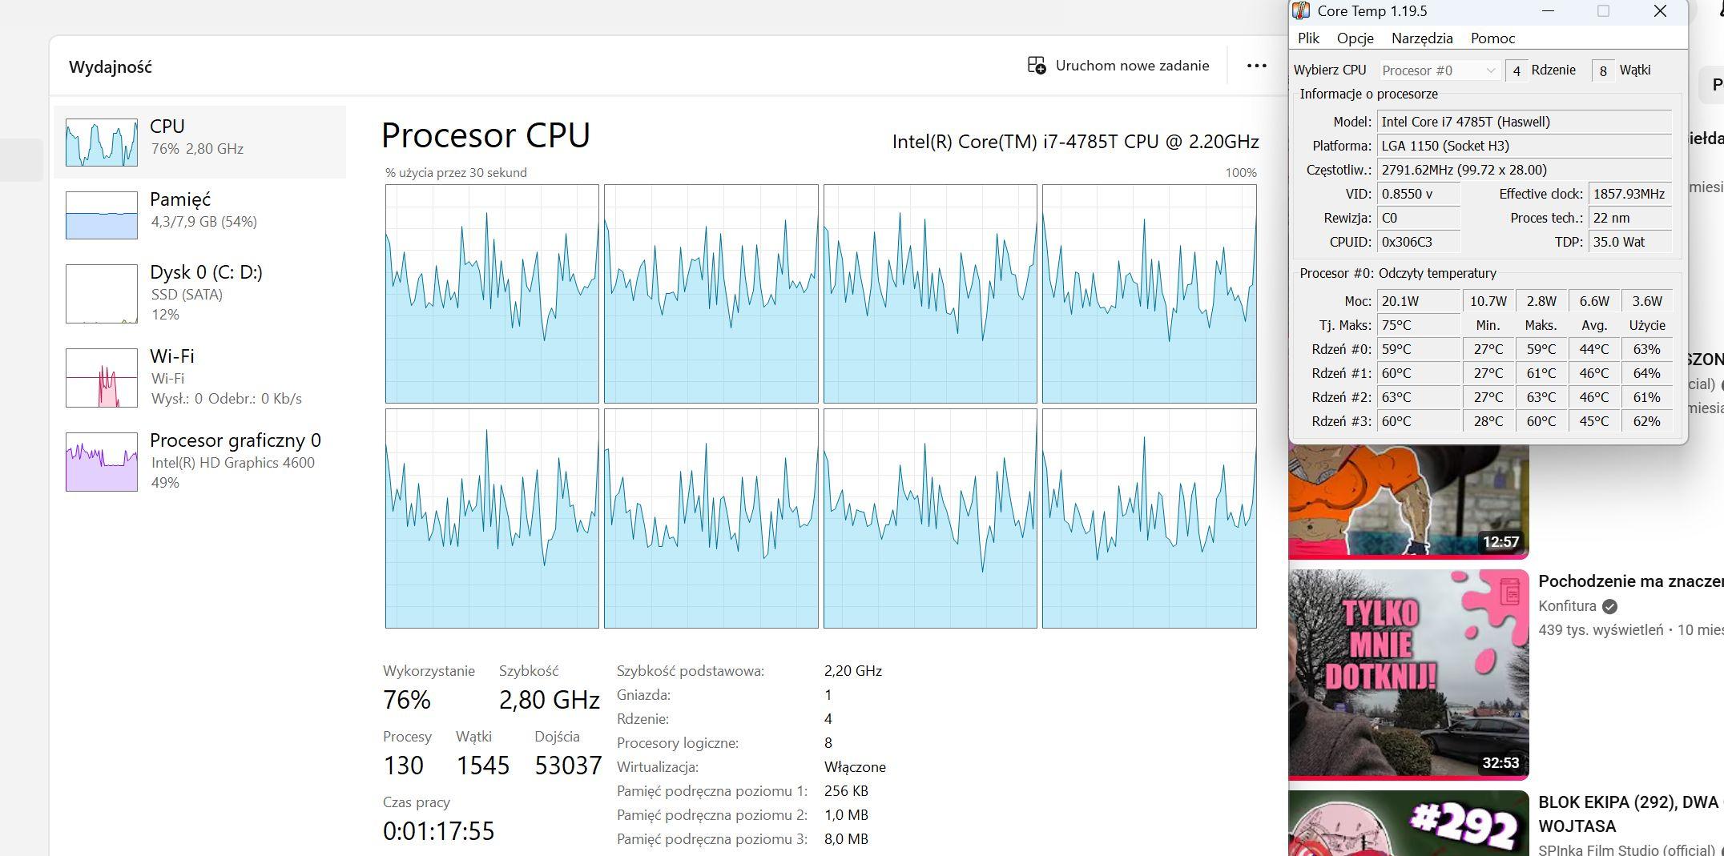Open the Narzędzia menu in Core Temp
This screenshot has width=1724, height=856.
(x=1422, y=38)
